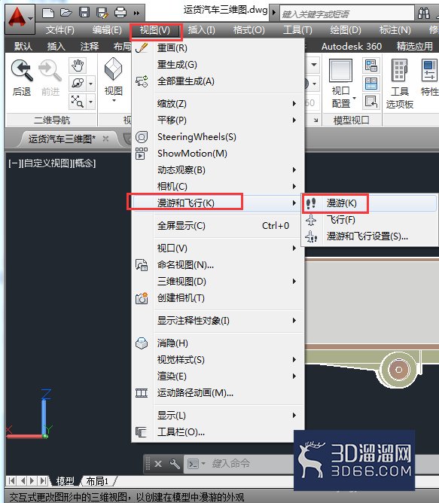439x503 pixels.
Task: Expand the 相机(C) submenu
Action: click(x=218, y=187)
